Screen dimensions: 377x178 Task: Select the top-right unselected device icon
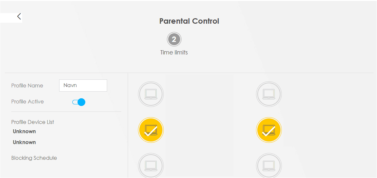(x=269, y=94)
